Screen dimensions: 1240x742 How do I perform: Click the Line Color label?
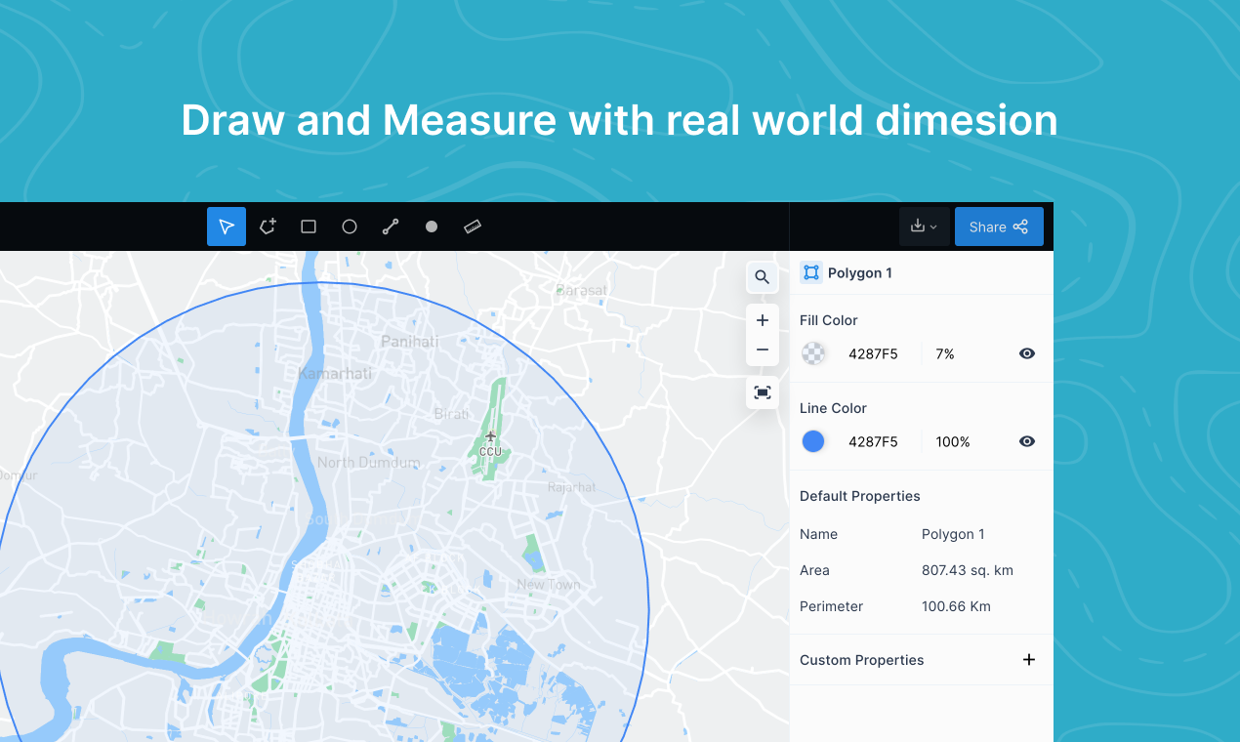pos(833,408)
